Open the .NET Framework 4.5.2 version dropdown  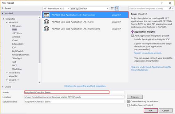(x=56, y=9)
